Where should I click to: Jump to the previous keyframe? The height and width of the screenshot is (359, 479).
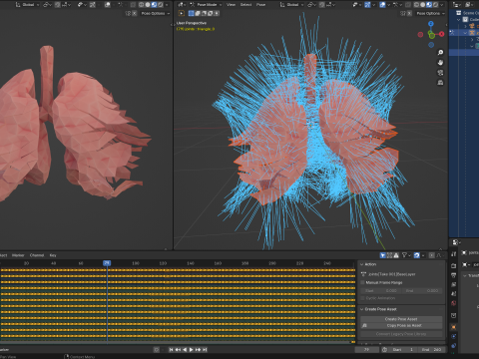tap(178, 350)
